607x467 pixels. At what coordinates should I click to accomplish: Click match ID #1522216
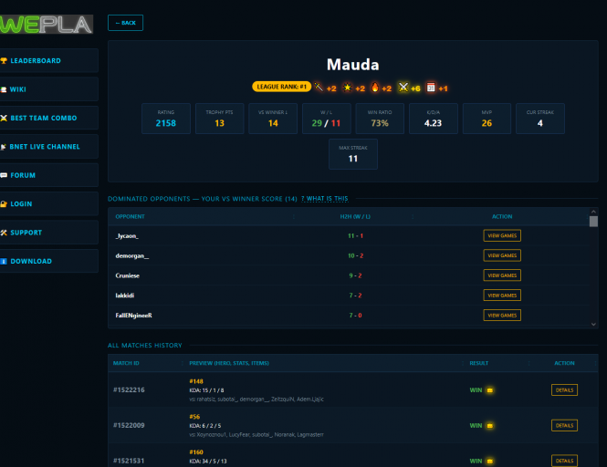point(129,390)
